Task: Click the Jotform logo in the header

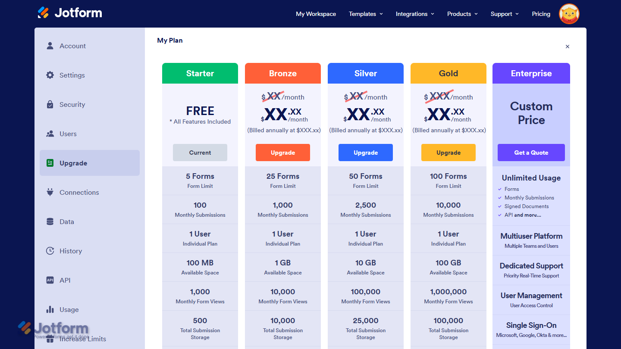Action: click(69, 13)
